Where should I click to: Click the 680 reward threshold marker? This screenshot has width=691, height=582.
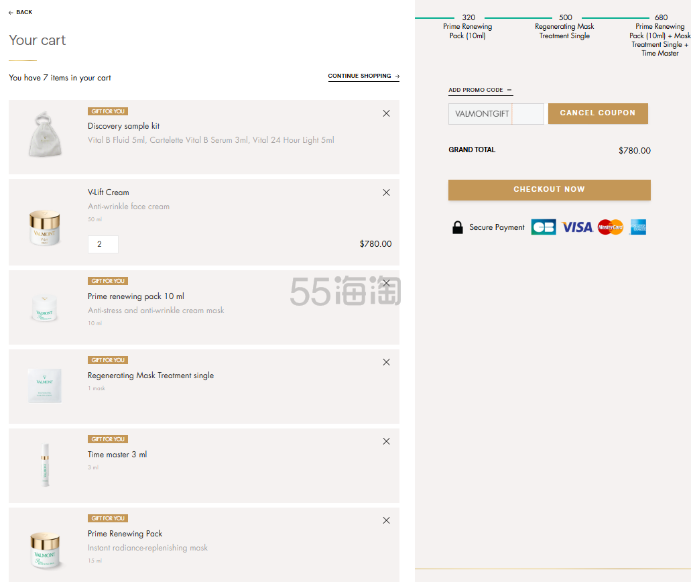(661, 17)
